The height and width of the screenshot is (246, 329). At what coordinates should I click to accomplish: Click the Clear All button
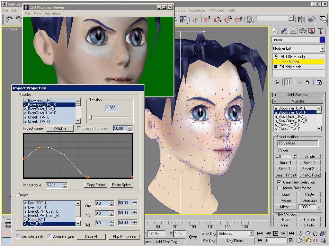click(x=91, y=237)
